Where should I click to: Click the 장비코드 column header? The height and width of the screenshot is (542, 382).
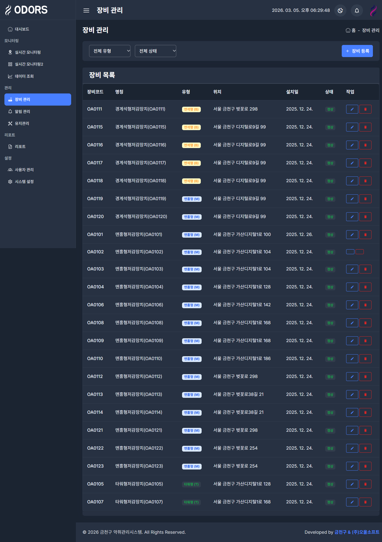(x=95, y=92)
